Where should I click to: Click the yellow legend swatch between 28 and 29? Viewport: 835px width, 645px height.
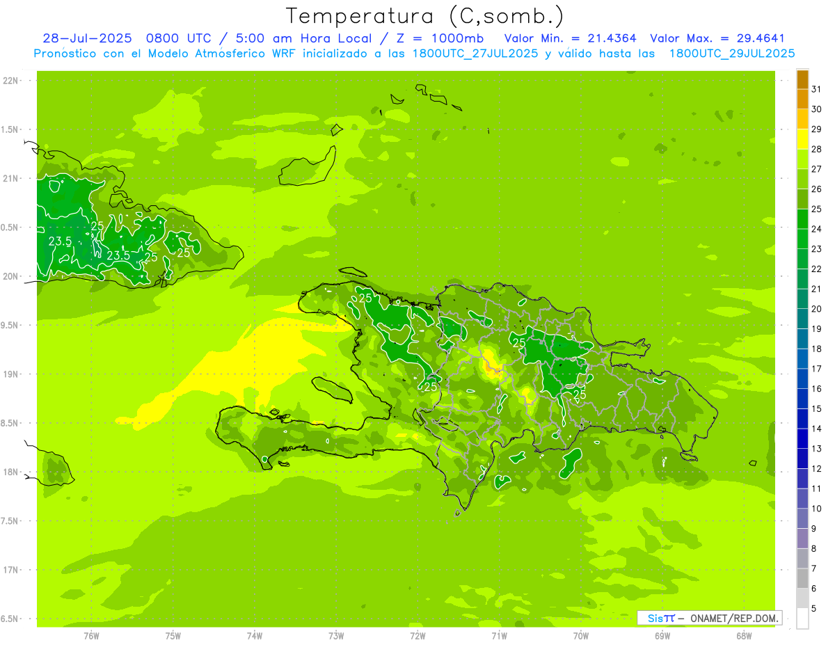tap(802, 139)
